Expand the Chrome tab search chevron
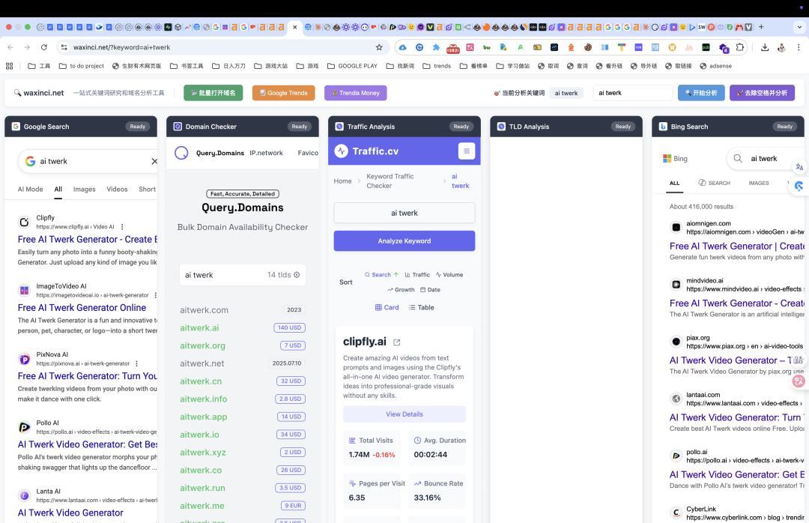Image resolution: width=809 pixels, height=523 pixels. click(799, 27)
